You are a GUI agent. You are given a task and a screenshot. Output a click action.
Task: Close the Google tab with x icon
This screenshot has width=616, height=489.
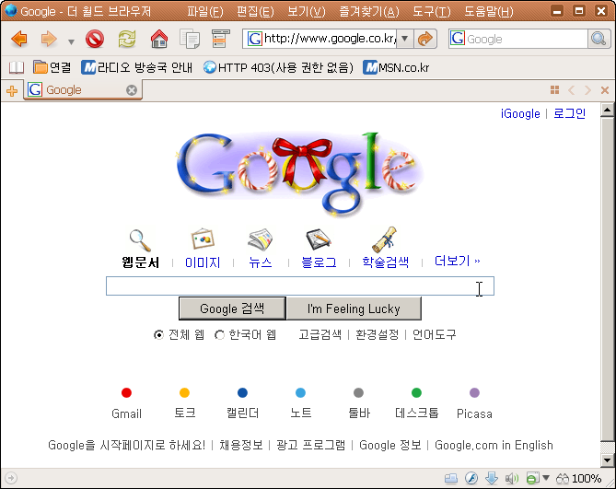[x=132, y=90]
